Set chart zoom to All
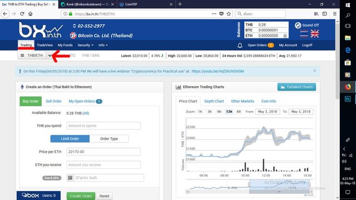The image size is (356, 200). tap(239, 112)
